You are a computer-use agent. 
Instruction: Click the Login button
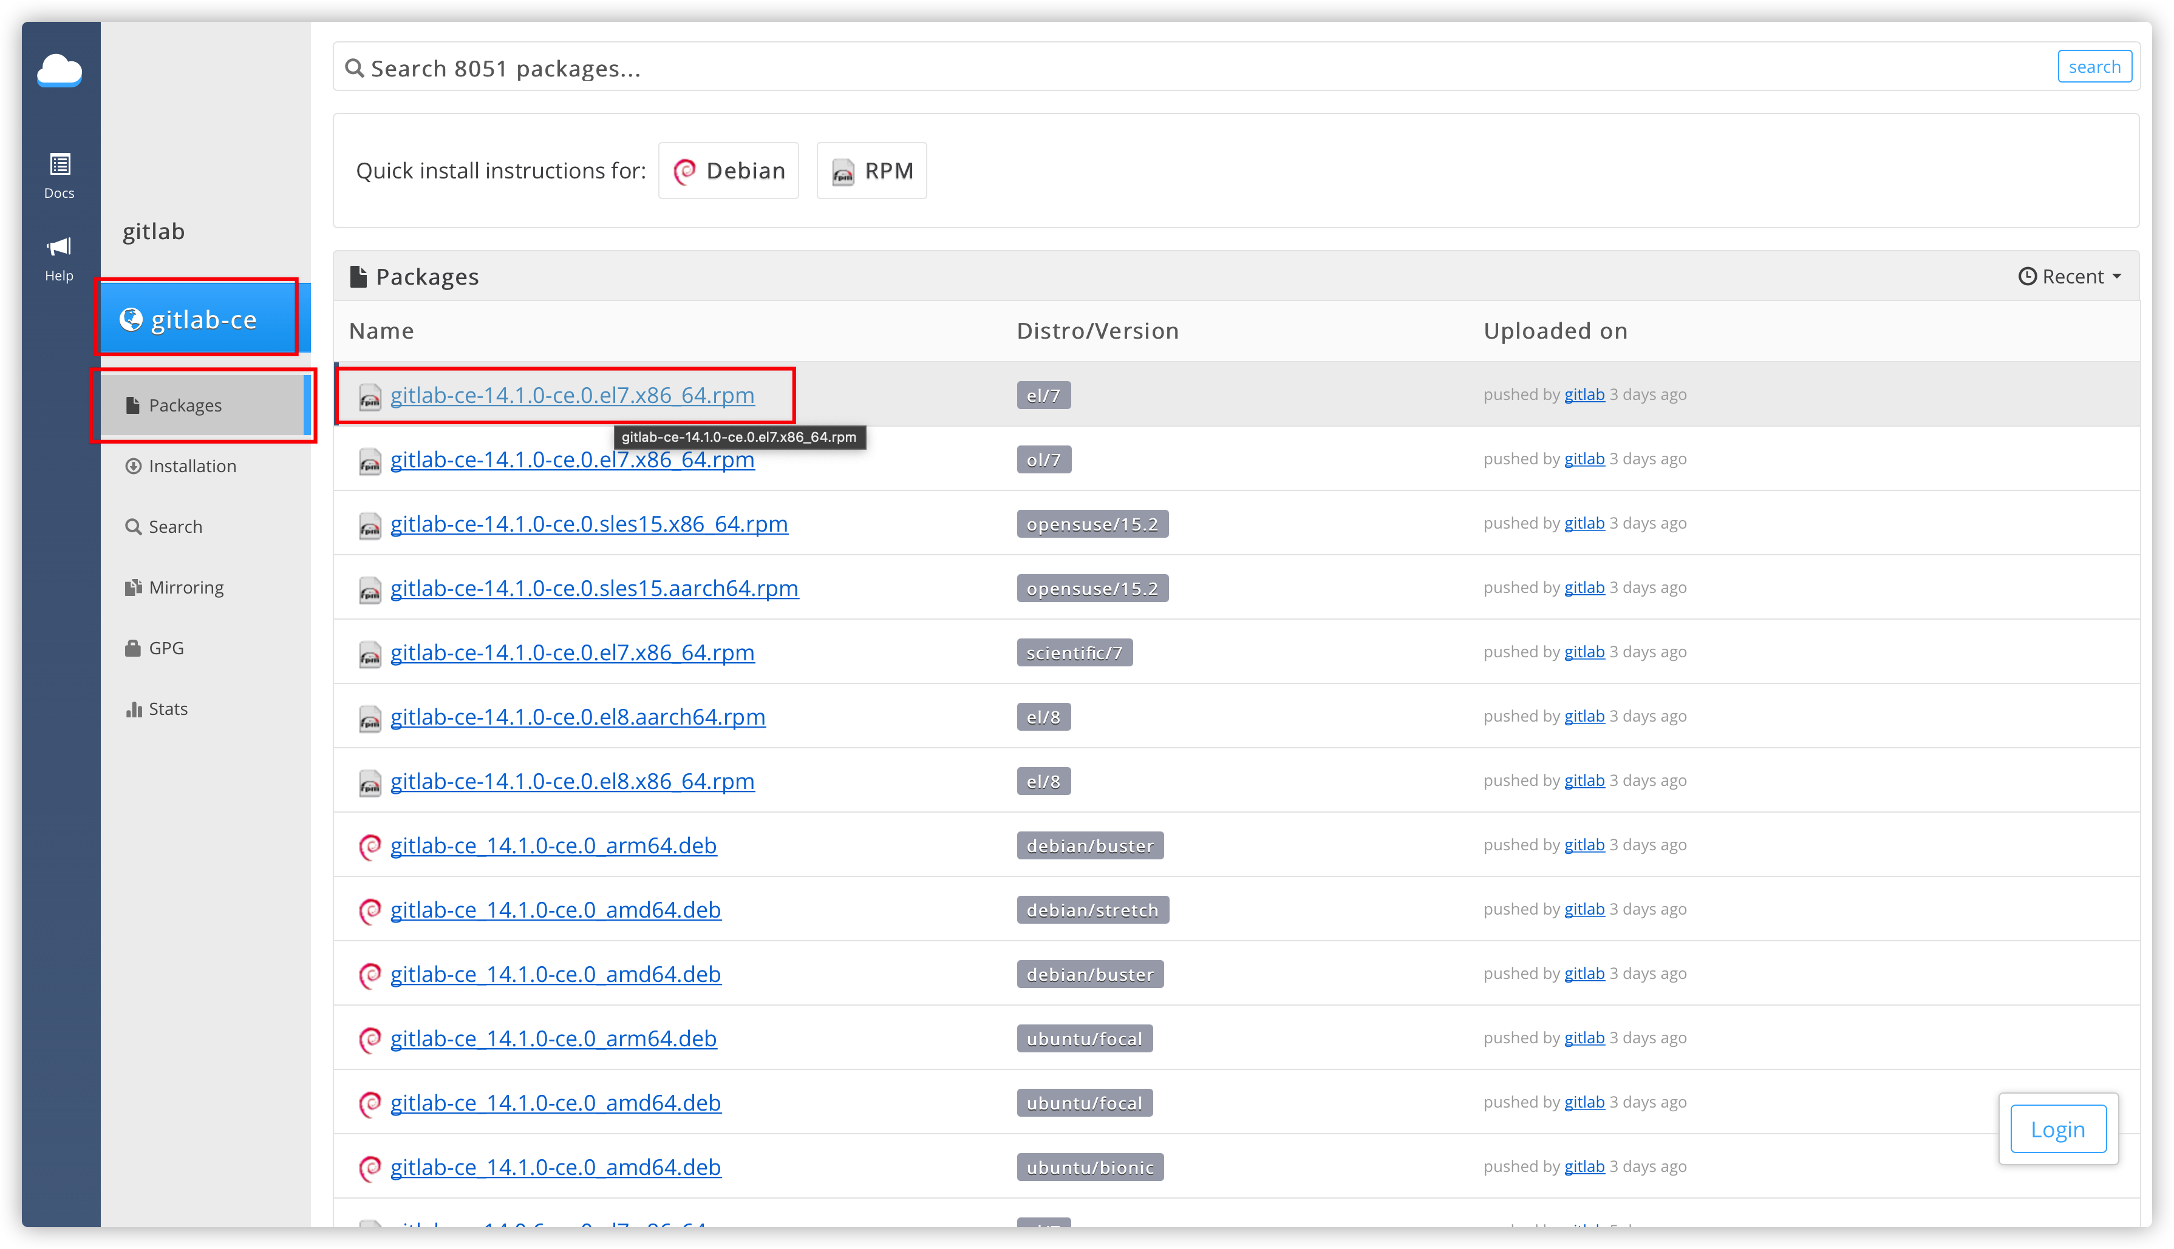click(2057, 1129)
